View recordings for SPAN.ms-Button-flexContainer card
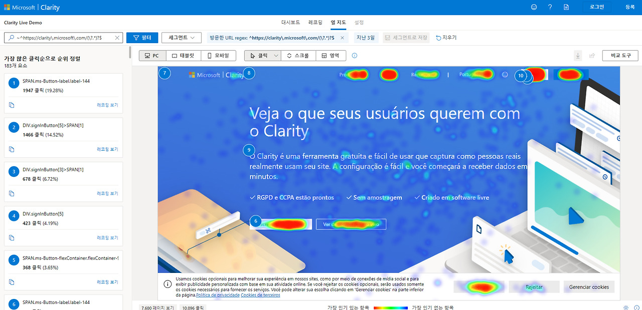The height and width of the screenshot is (310, 642). 107,282
